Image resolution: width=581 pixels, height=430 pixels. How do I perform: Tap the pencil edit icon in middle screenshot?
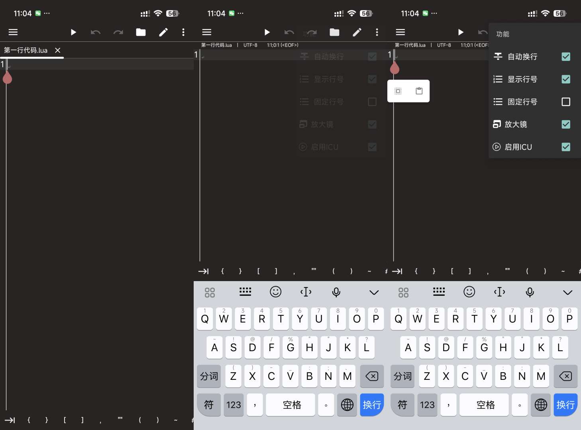pos(357,32)
